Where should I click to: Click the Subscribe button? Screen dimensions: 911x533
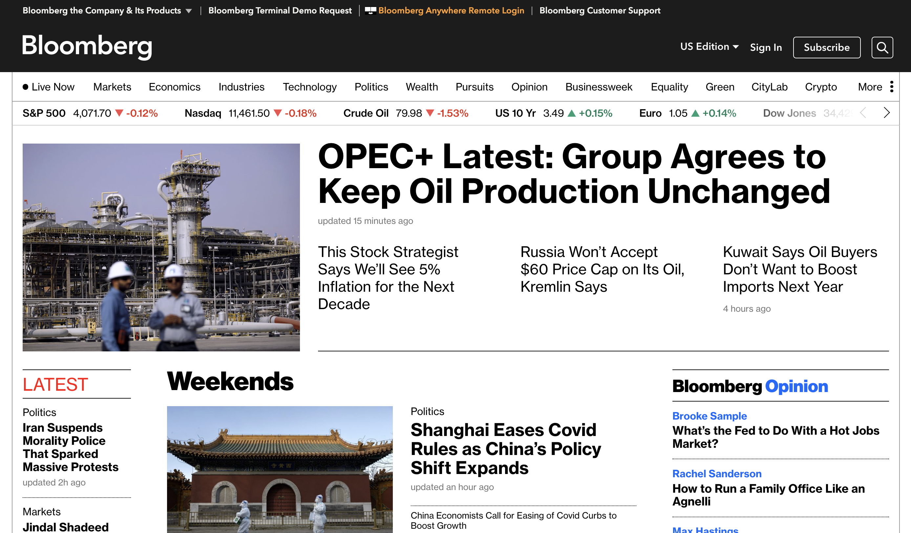tap(826, 47)
